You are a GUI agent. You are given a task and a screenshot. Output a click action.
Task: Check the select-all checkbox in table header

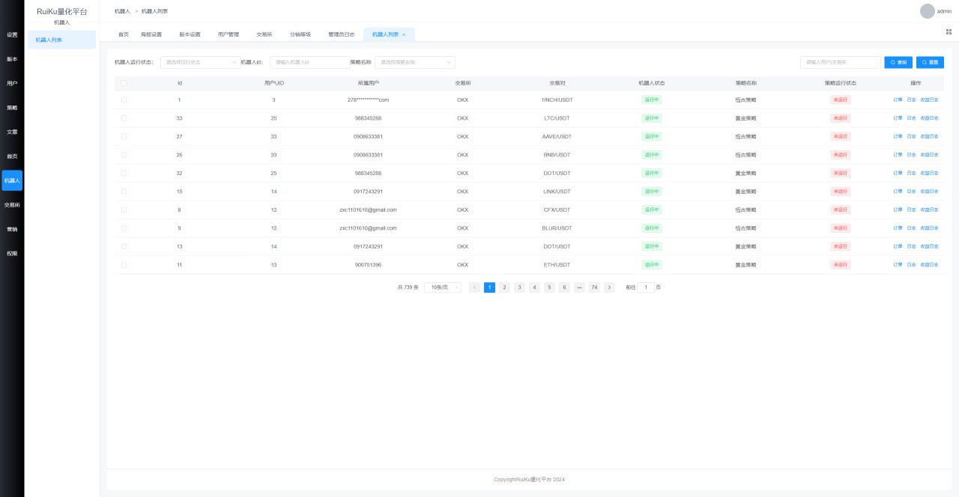[124, 83]
